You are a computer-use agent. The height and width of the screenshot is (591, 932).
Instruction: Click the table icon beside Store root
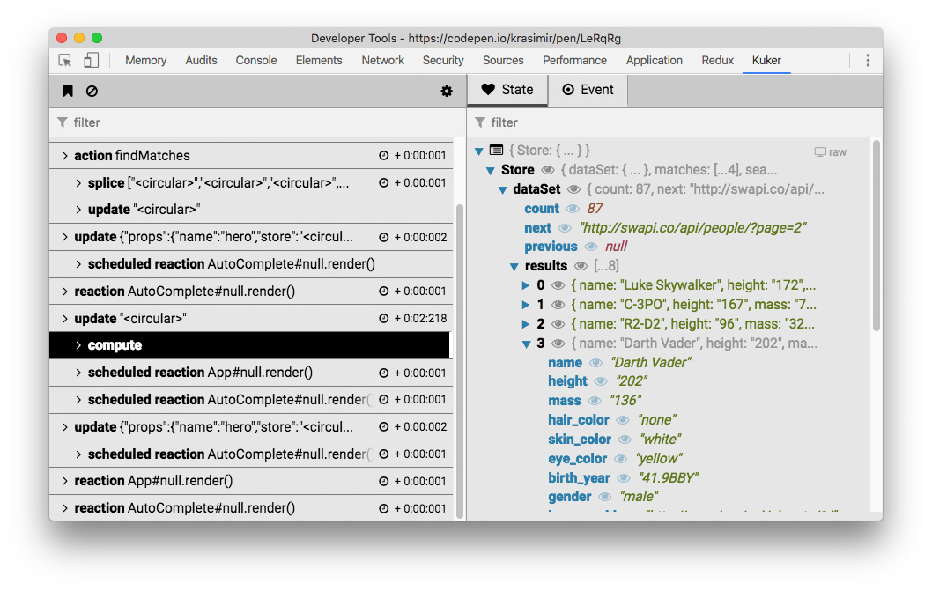pos(496,150)
